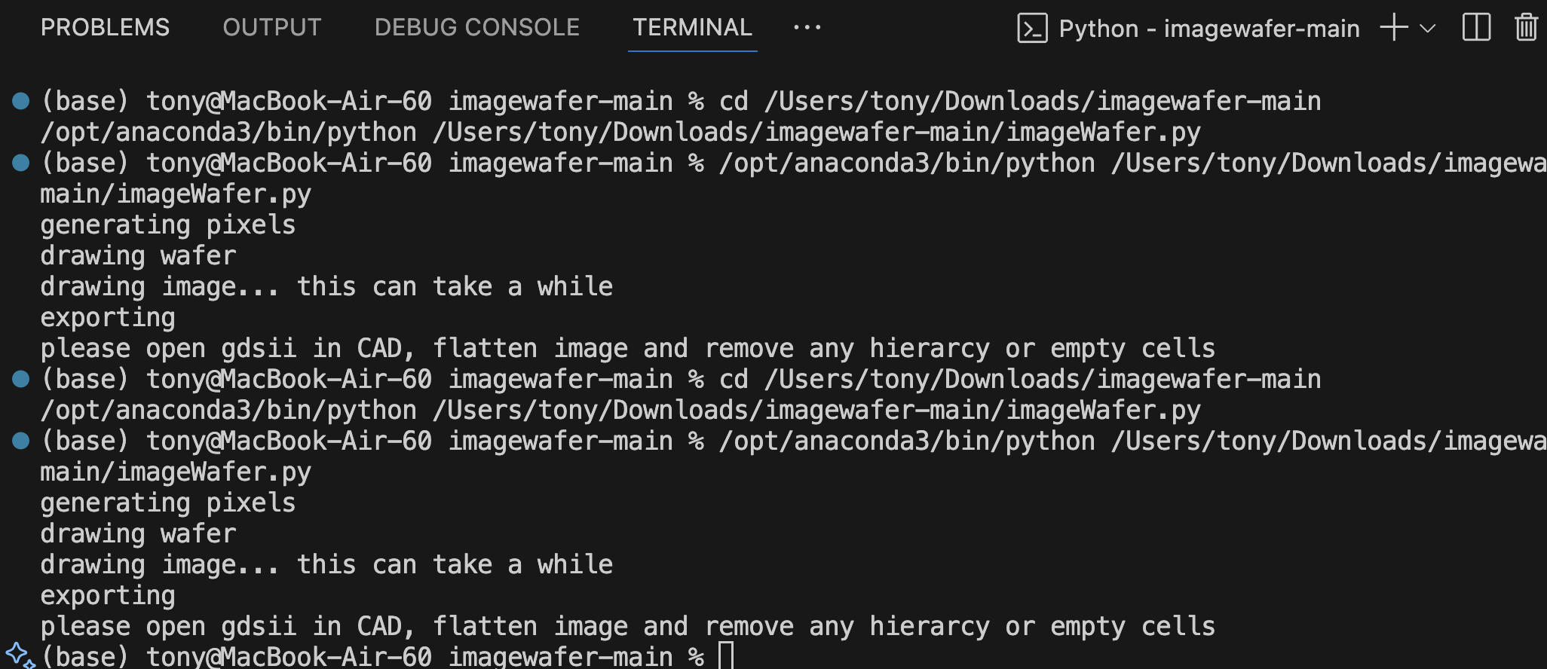Viewport: 1547px width, 669px height.
Task: Open the DEBUG CONSOLE tab
Action: [x=476, y=27]
